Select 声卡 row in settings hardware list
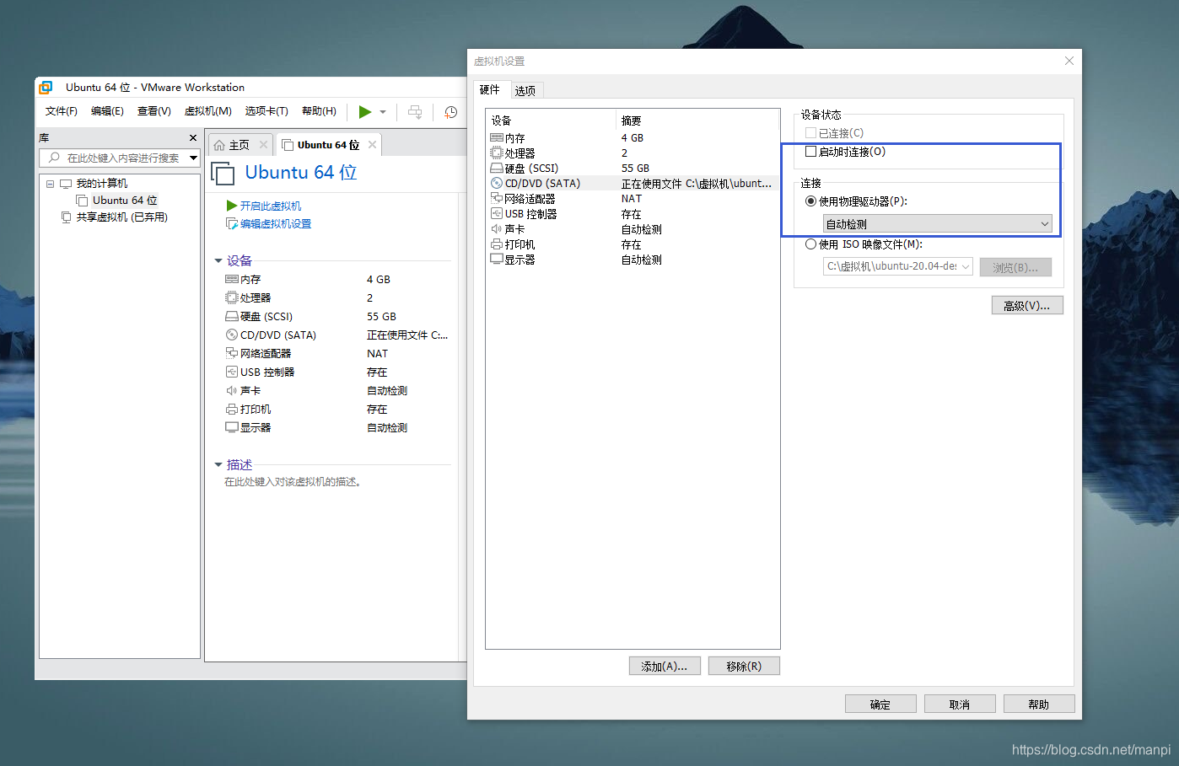The image size is (1179, 766). [633, 229]
